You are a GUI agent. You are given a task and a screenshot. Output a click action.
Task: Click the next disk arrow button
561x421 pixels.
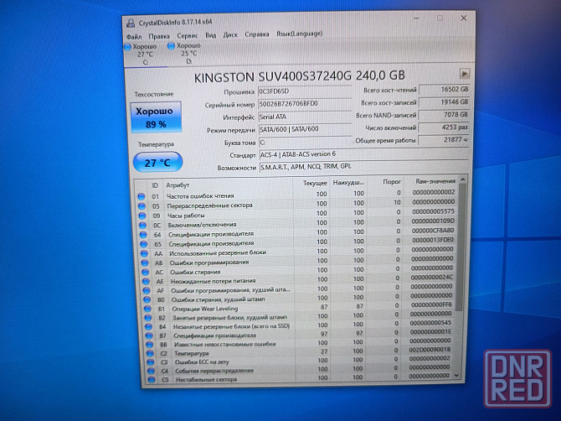(x=465, y=74)
